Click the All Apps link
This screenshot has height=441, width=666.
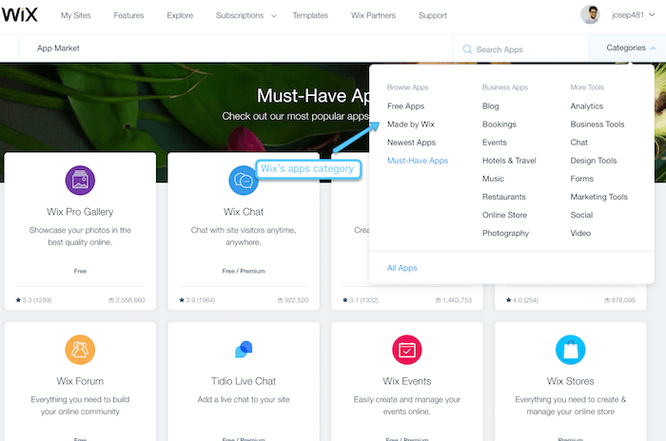tap(402, 268)
